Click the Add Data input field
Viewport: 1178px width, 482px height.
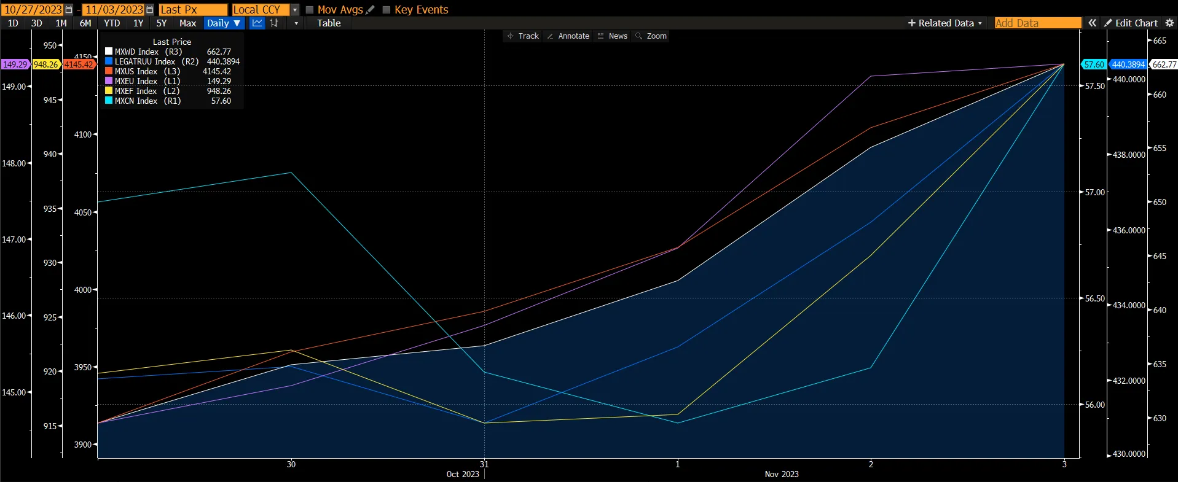(x=1038, y=23)
